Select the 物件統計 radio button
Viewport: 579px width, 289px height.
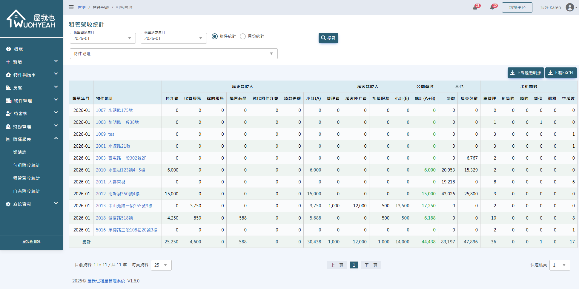click(x=215, y=36)
